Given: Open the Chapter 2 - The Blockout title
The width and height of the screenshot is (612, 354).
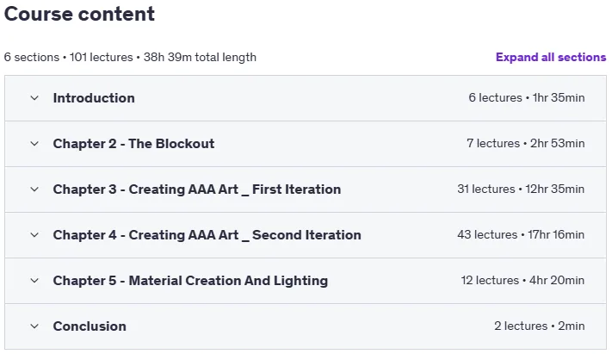Looking at the screenshot, I should click(134, 144).
